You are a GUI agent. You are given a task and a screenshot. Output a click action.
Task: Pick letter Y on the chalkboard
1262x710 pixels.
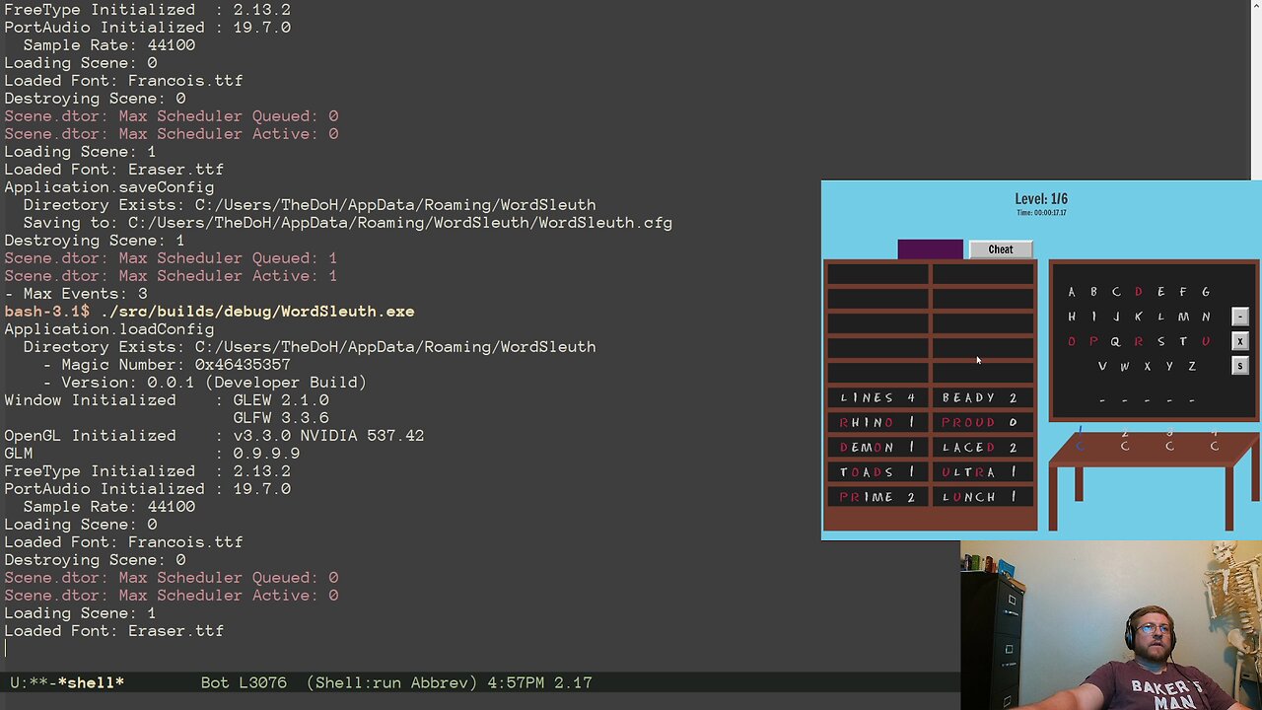click(x=1169, y=366)
